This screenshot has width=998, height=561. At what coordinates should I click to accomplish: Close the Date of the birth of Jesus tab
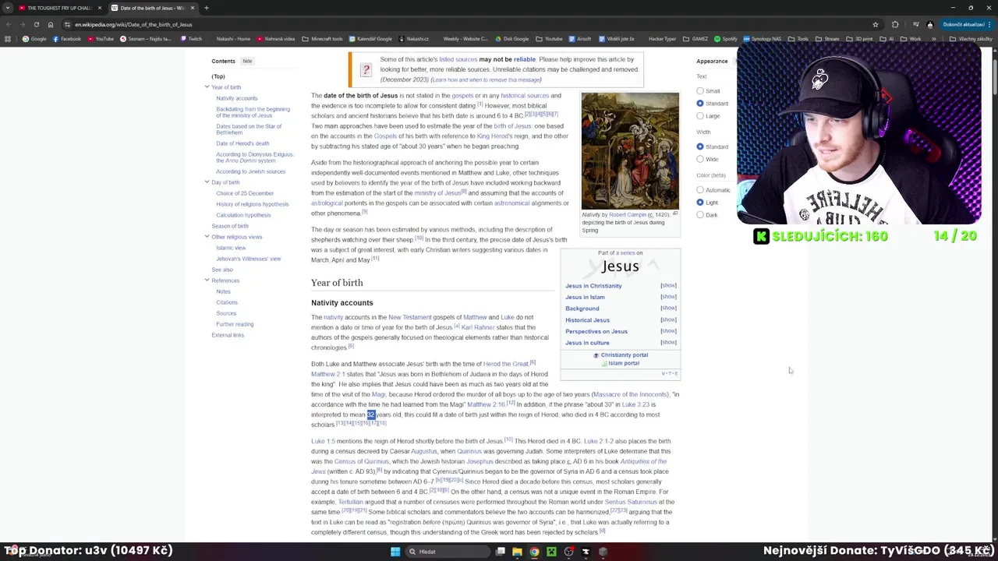tap(193, 8)
